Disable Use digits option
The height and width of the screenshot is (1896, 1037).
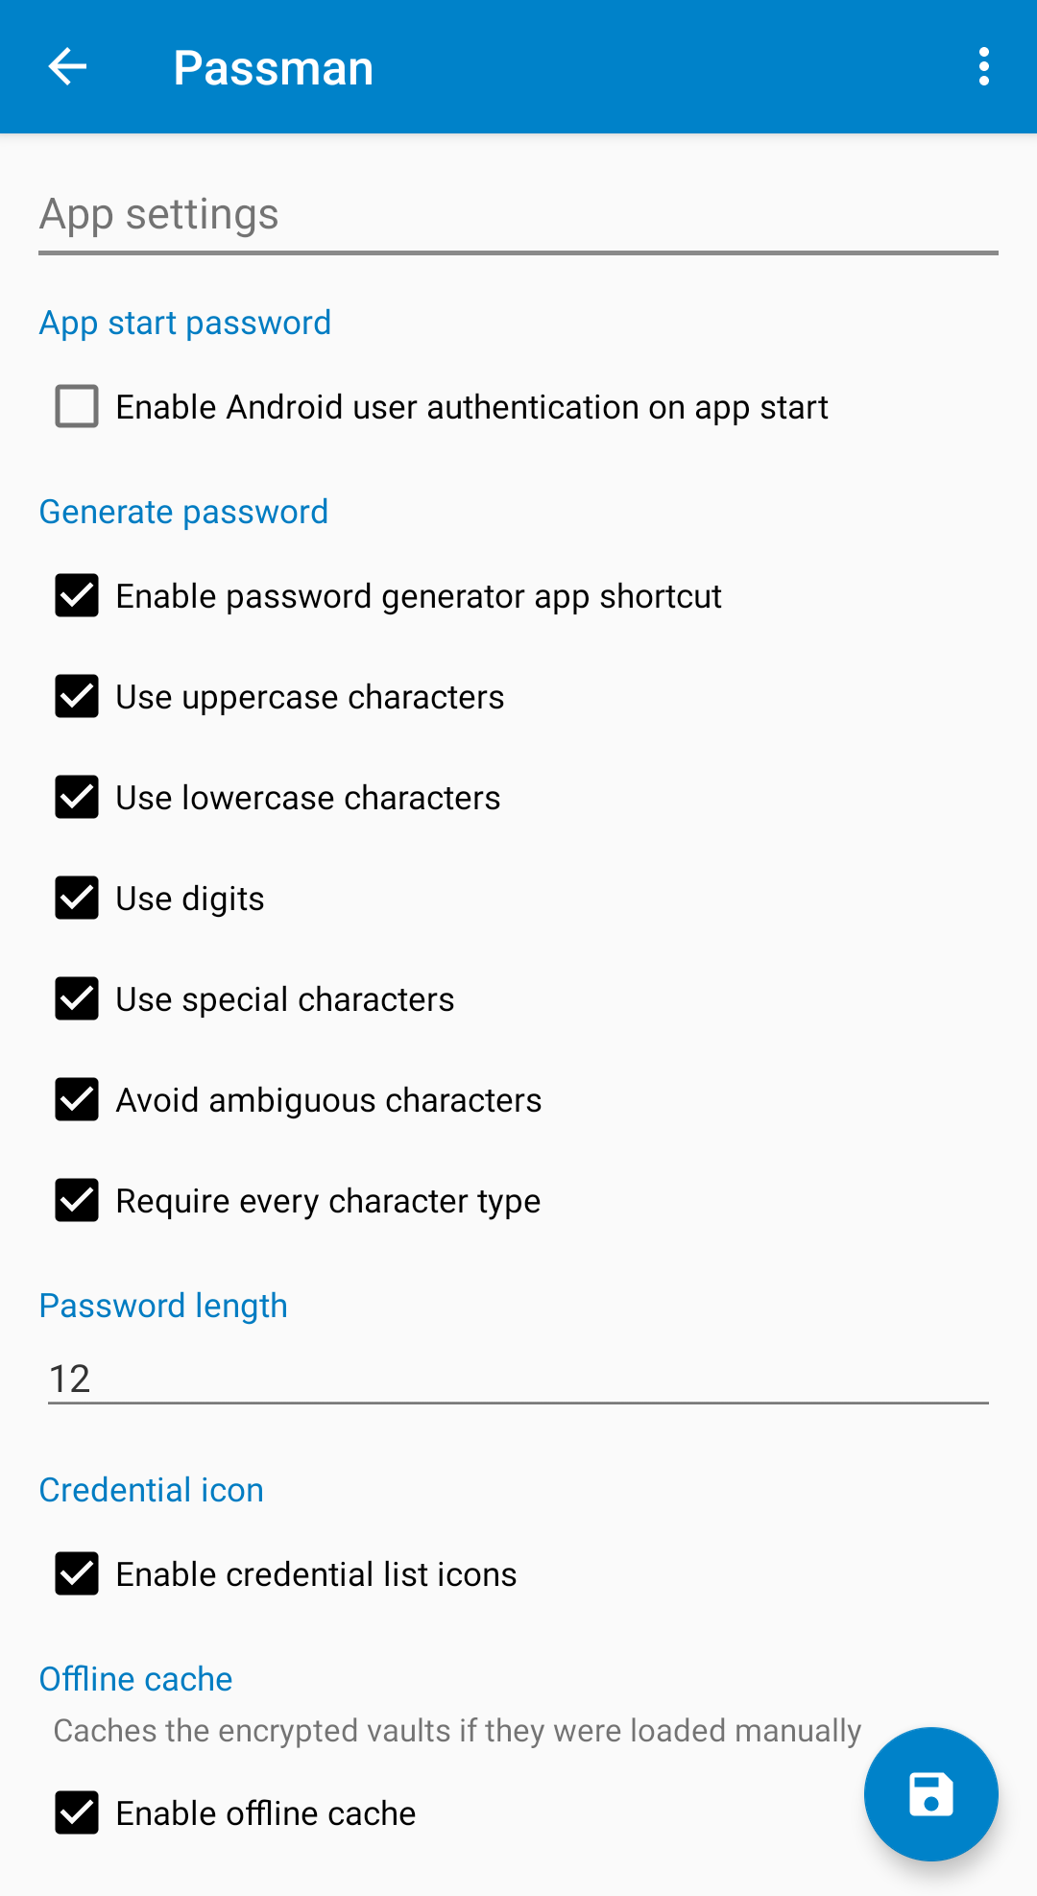point(77,898)
